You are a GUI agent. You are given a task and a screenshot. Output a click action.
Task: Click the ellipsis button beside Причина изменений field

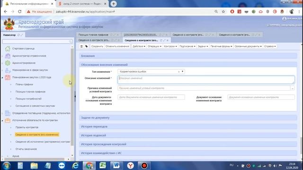293,88
